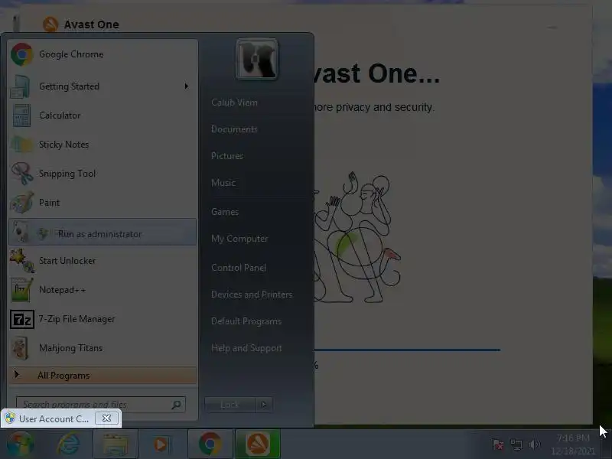
Task: Close the User Account Control preview
Action: (106, 418)
